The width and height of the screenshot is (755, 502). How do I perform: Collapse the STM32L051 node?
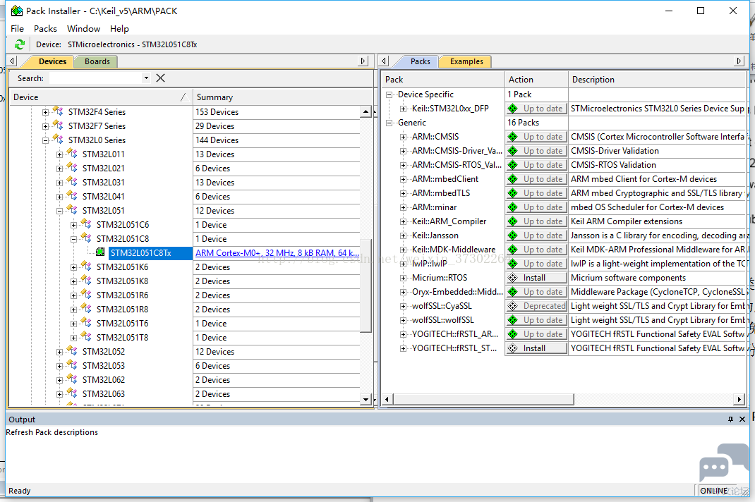click(x=59, y=211)
